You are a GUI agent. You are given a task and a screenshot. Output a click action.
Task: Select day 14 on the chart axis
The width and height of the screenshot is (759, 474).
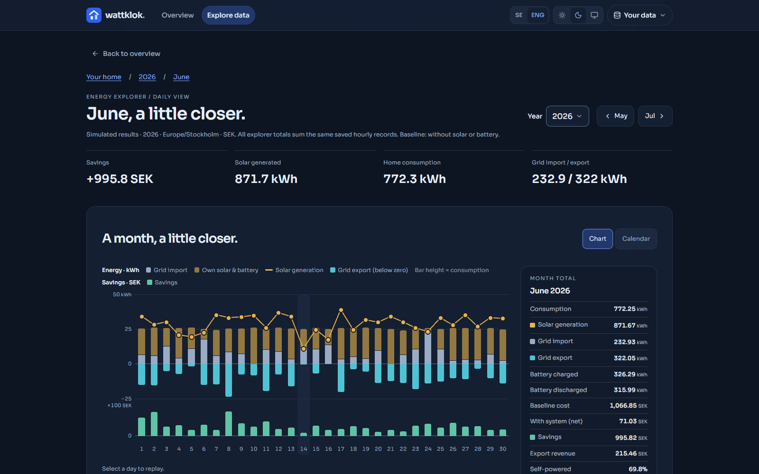point(304,449)
